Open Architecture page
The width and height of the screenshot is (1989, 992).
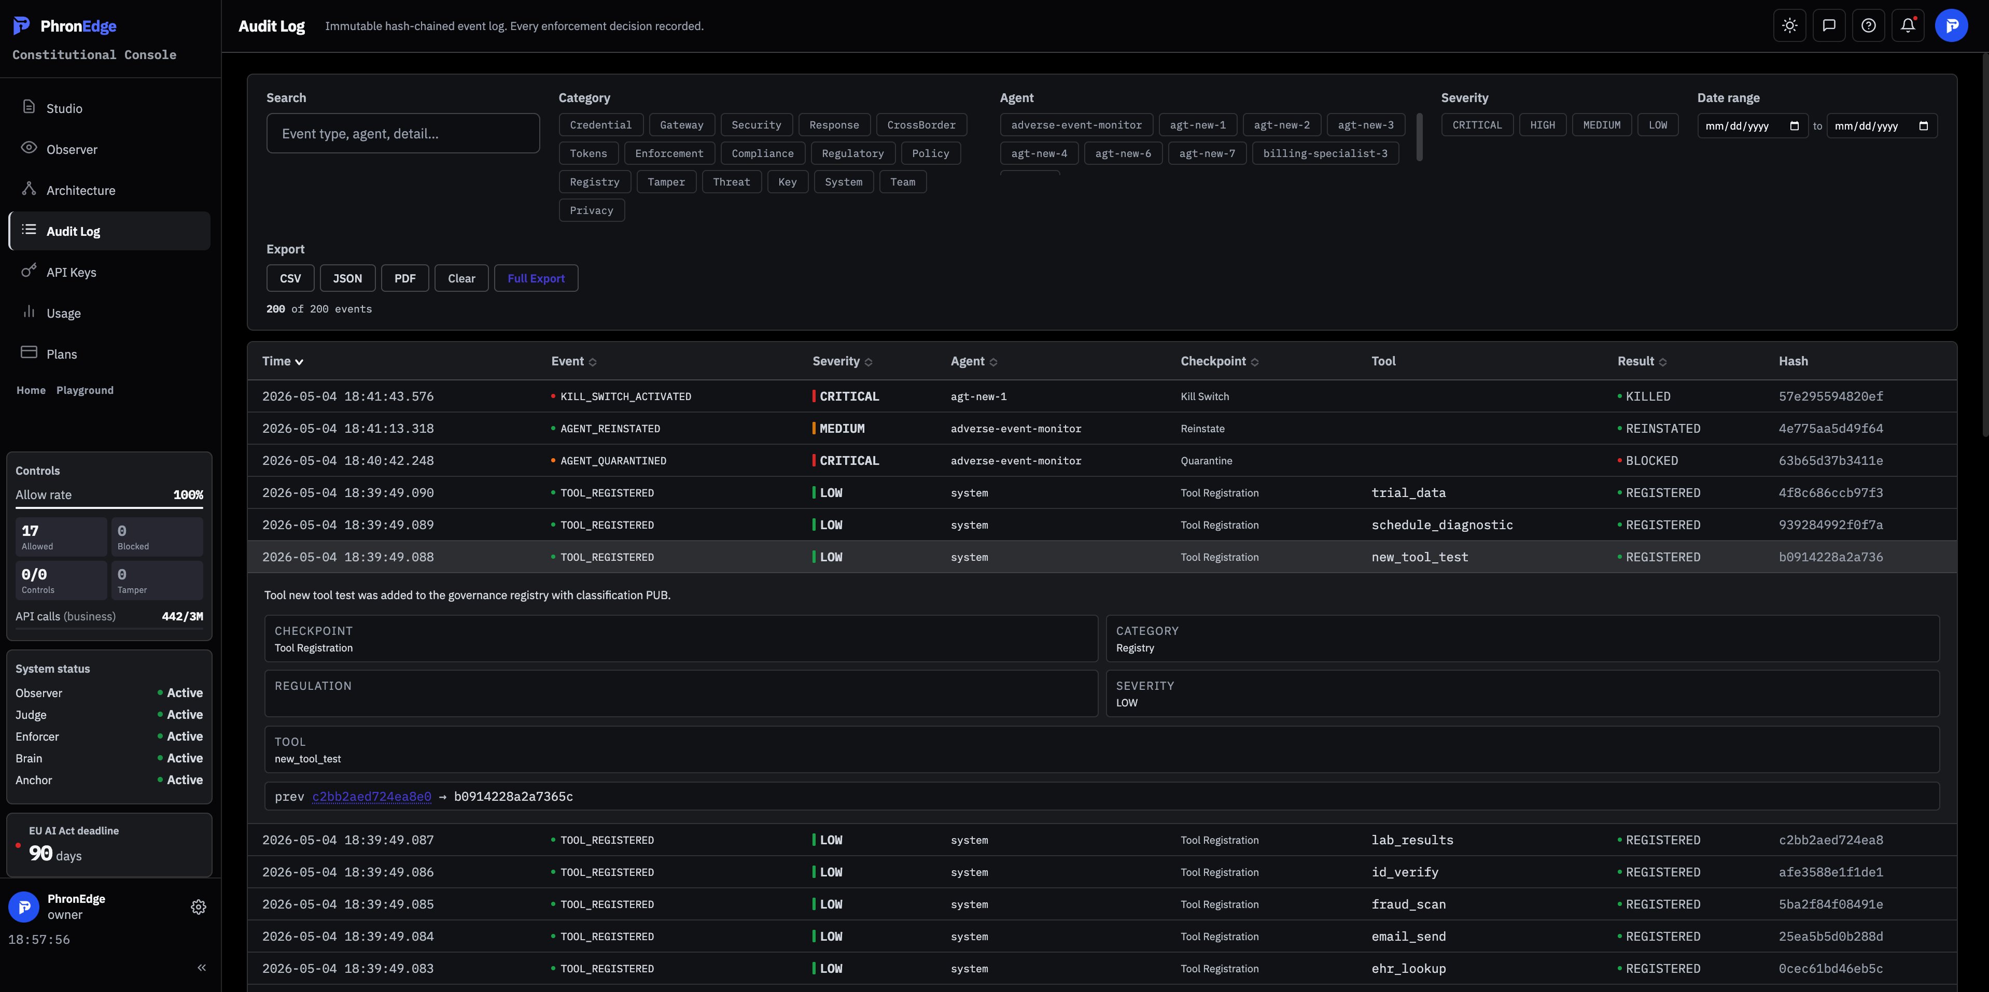point(109,190)
